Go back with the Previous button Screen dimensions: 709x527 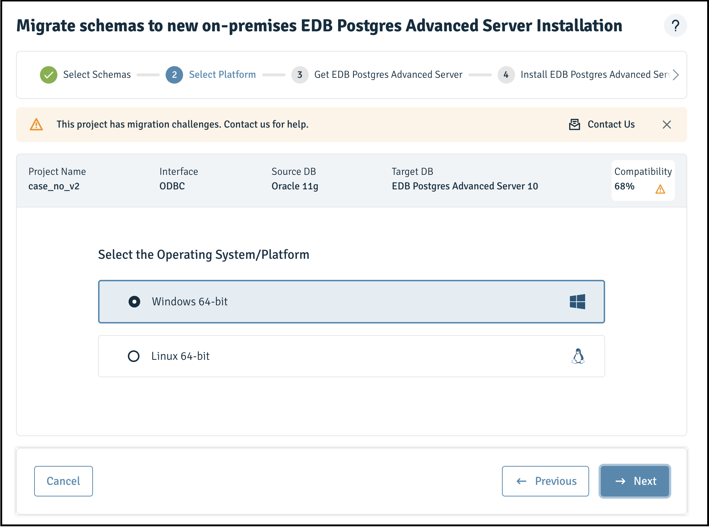545,481
